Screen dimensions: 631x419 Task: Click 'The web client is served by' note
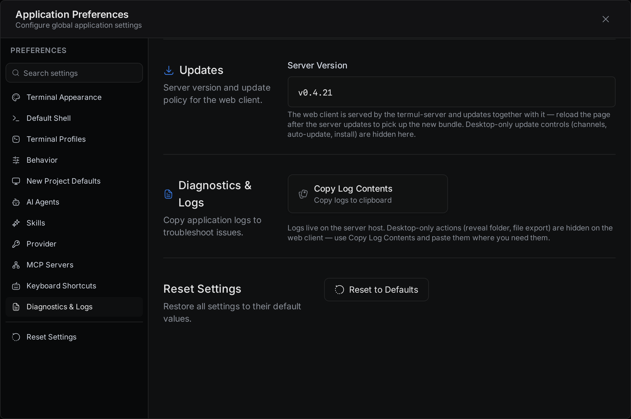click(x=449, y=124)
